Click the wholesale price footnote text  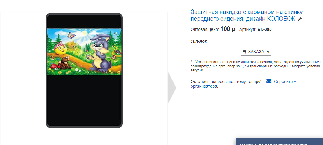[256, 66]
